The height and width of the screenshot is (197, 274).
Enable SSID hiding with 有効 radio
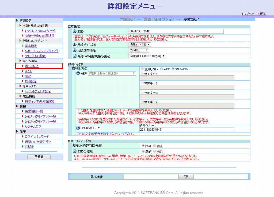tap(155, 151)
